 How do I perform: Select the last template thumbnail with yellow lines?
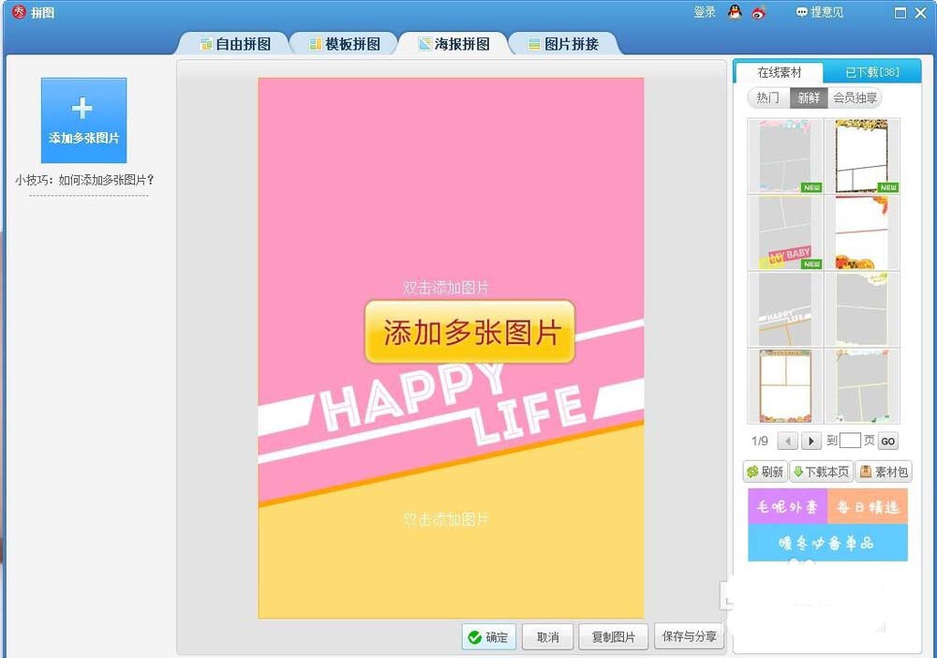coord(862,387)
